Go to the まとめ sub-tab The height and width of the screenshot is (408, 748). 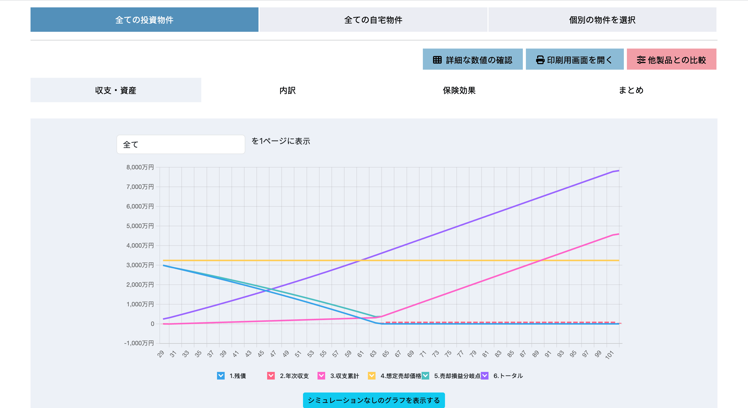[631, 90]
